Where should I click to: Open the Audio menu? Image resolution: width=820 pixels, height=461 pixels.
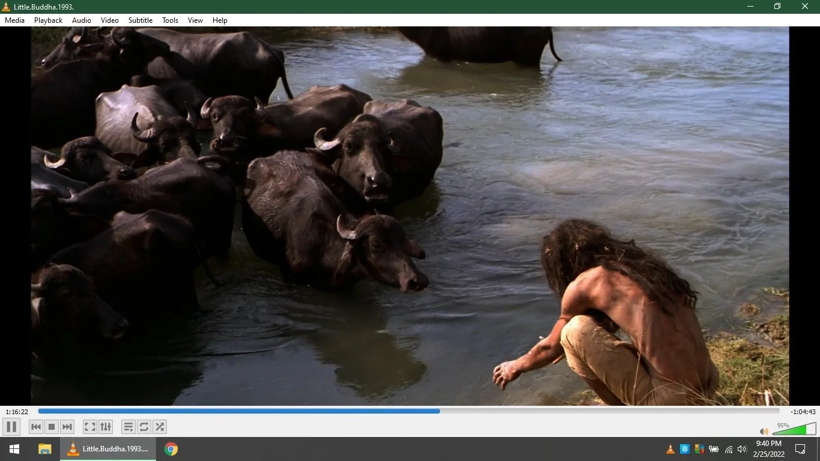coord(82,20)
